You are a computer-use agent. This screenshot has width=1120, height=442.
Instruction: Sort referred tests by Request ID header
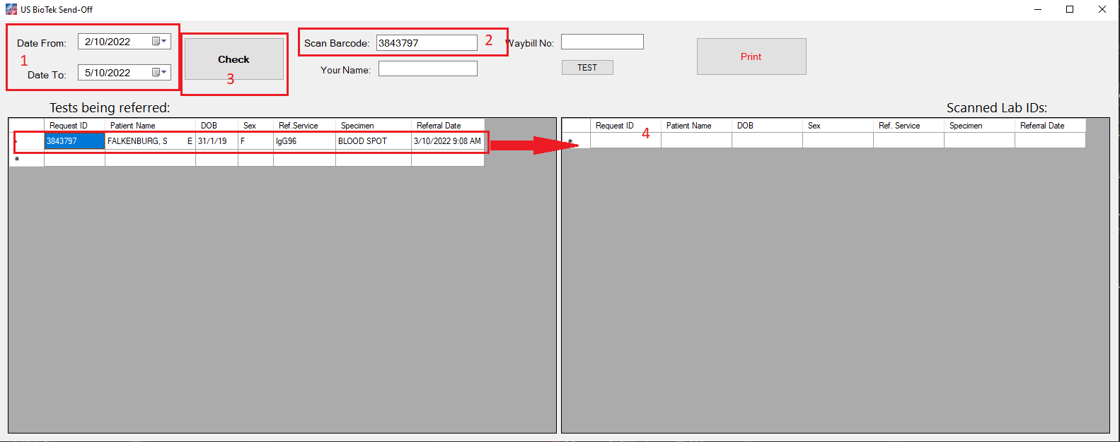75,126
